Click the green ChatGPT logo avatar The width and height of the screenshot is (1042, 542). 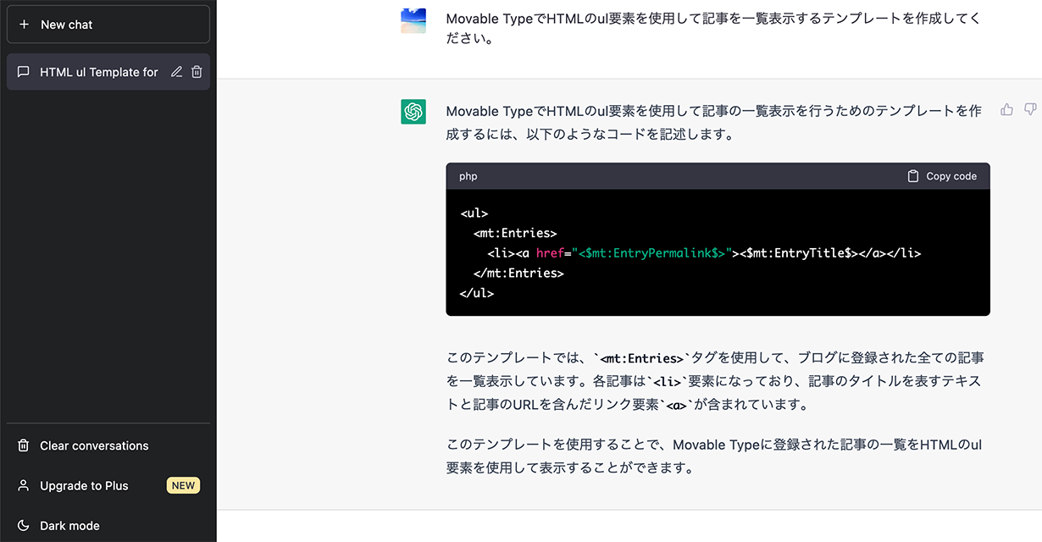click(x=413, y=111)
